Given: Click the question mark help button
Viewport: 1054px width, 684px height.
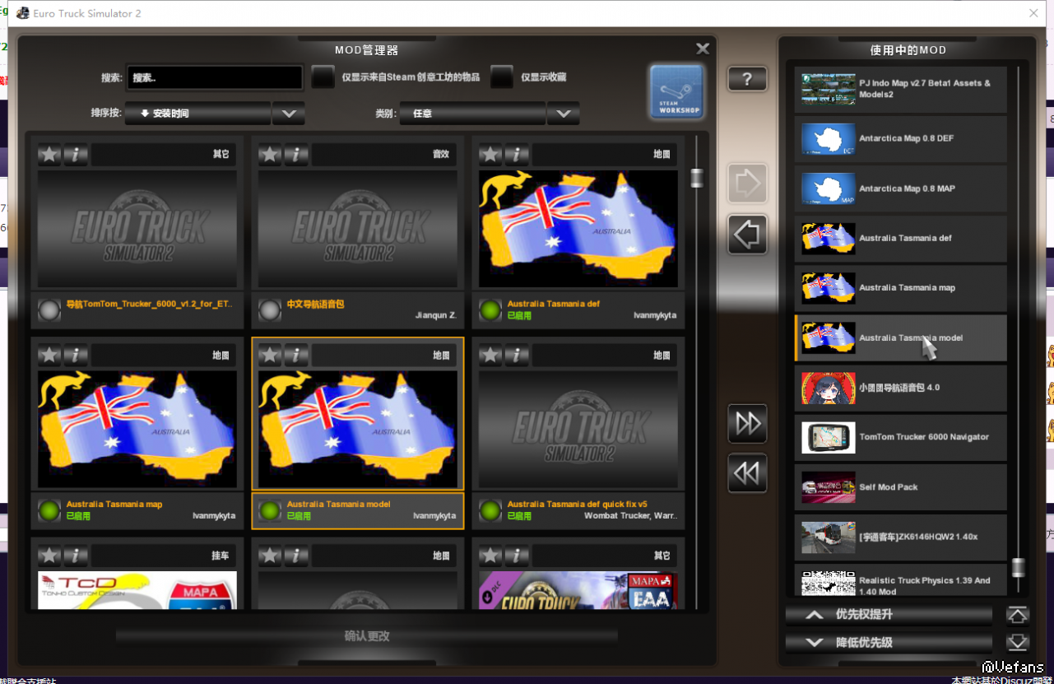Looking at the screenshot, I should click(747, 79).
